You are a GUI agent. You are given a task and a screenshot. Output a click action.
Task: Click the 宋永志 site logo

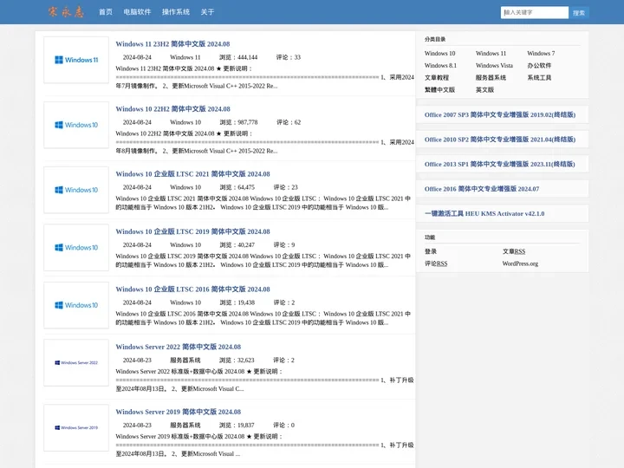click(x=66, y=12)
